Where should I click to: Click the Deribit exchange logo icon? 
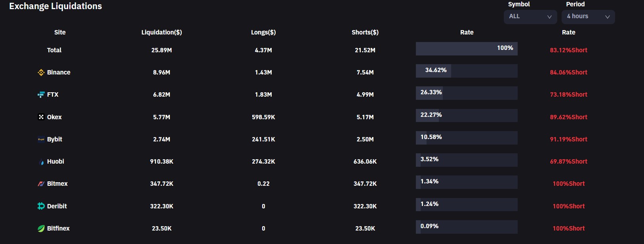point(41,206)
